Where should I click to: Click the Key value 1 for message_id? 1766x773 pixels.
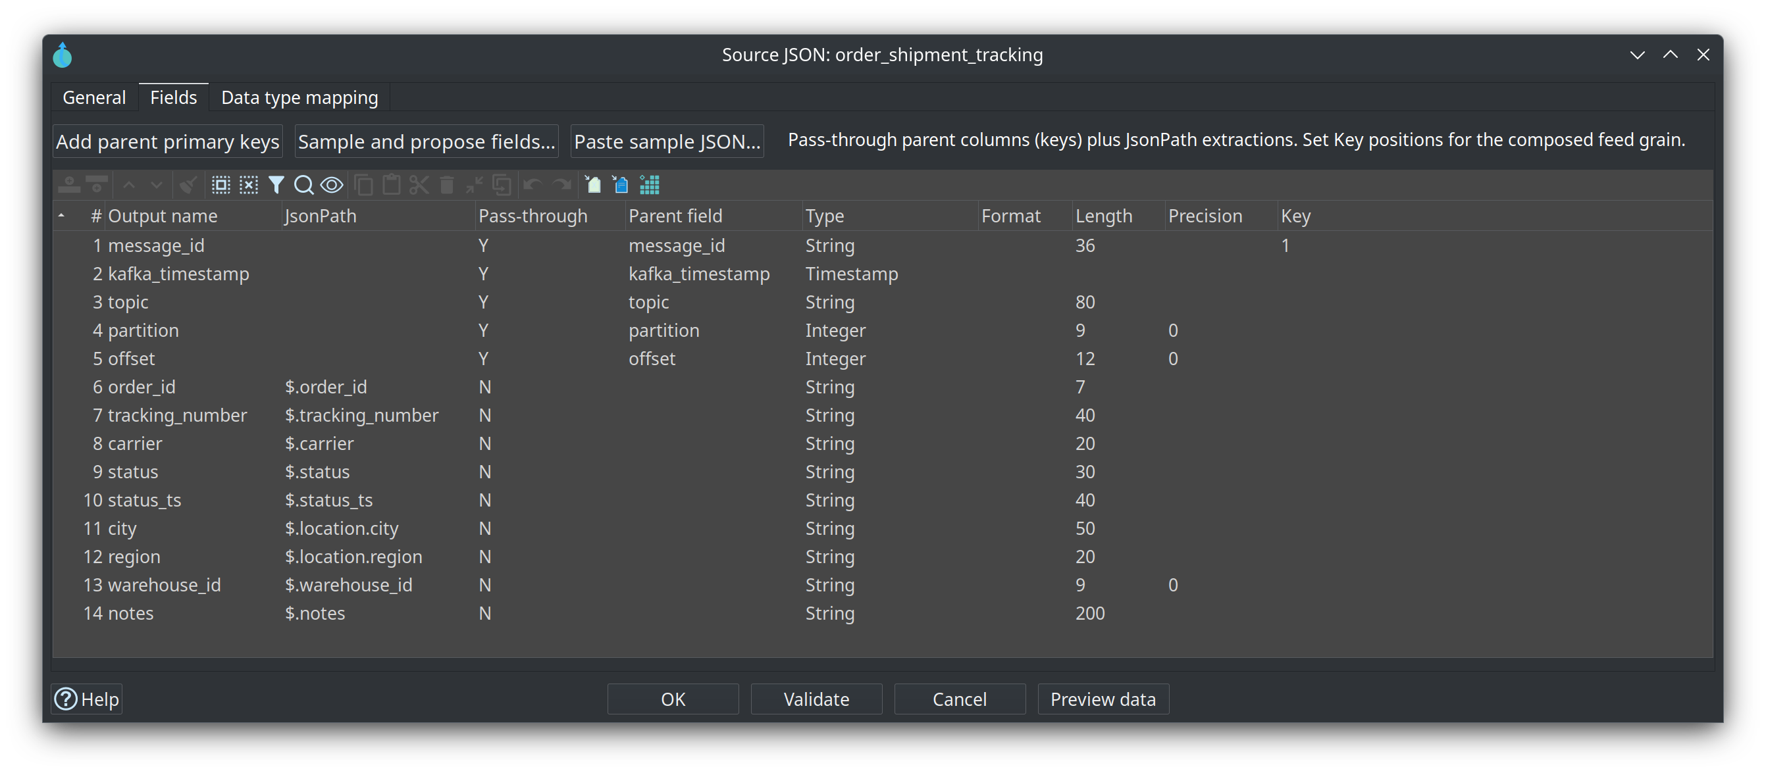click(x=1286, y=245)
